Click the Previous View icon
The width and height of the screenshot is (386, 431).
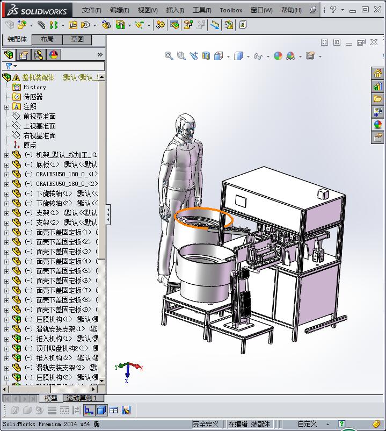[x=194, y=56]
